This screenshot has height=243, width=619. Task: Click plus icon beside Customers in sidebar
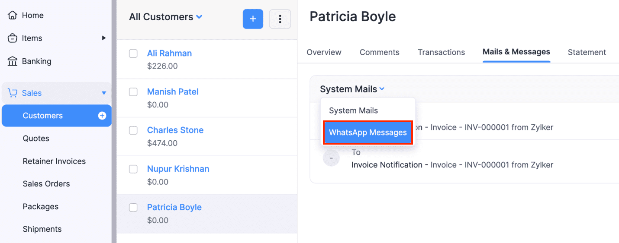(102, 116)
